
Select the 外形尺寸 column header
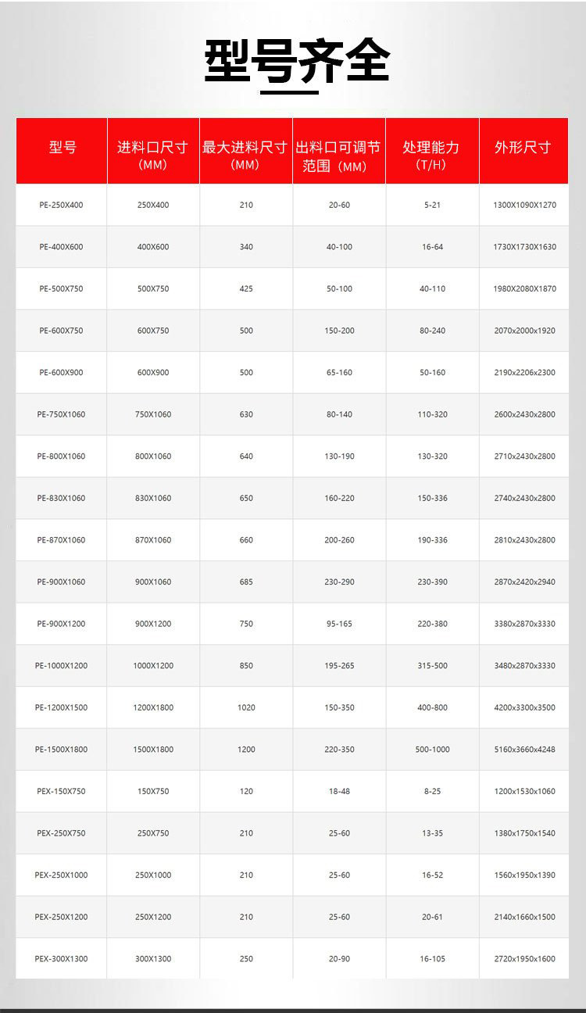(523, 148)
